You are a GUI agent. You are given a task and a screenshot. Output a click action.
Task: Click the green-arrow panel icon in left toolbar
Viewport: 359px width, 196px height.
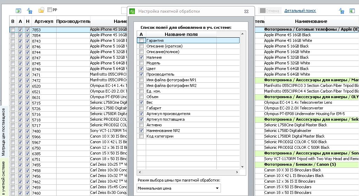tap(18, 11)
